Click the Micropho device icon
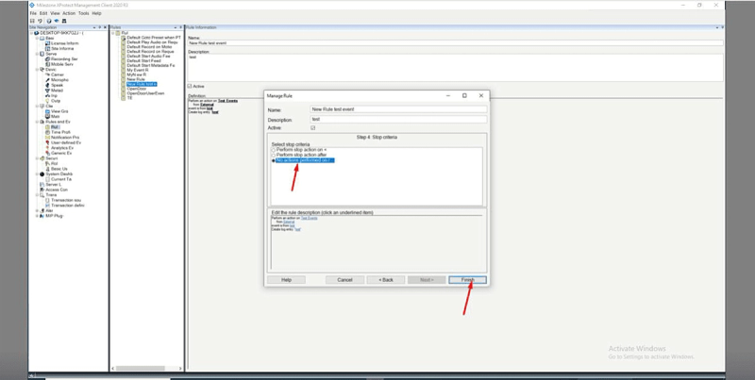 point(48,80)
